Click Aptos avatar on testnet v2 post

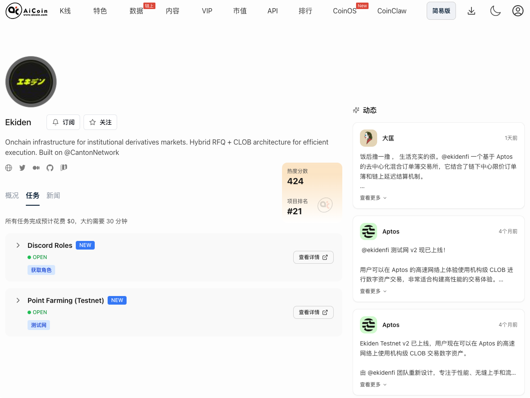(x=369, y=231)
